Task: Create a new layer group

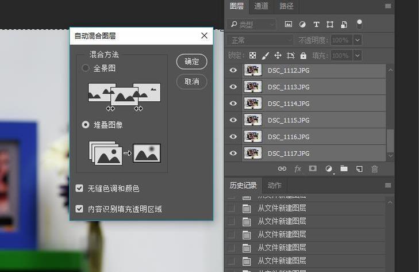Action: [344, 168]
